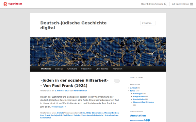Open the Über das Blog menu item
Screen dimensions: 196x122
pos(102,69)
